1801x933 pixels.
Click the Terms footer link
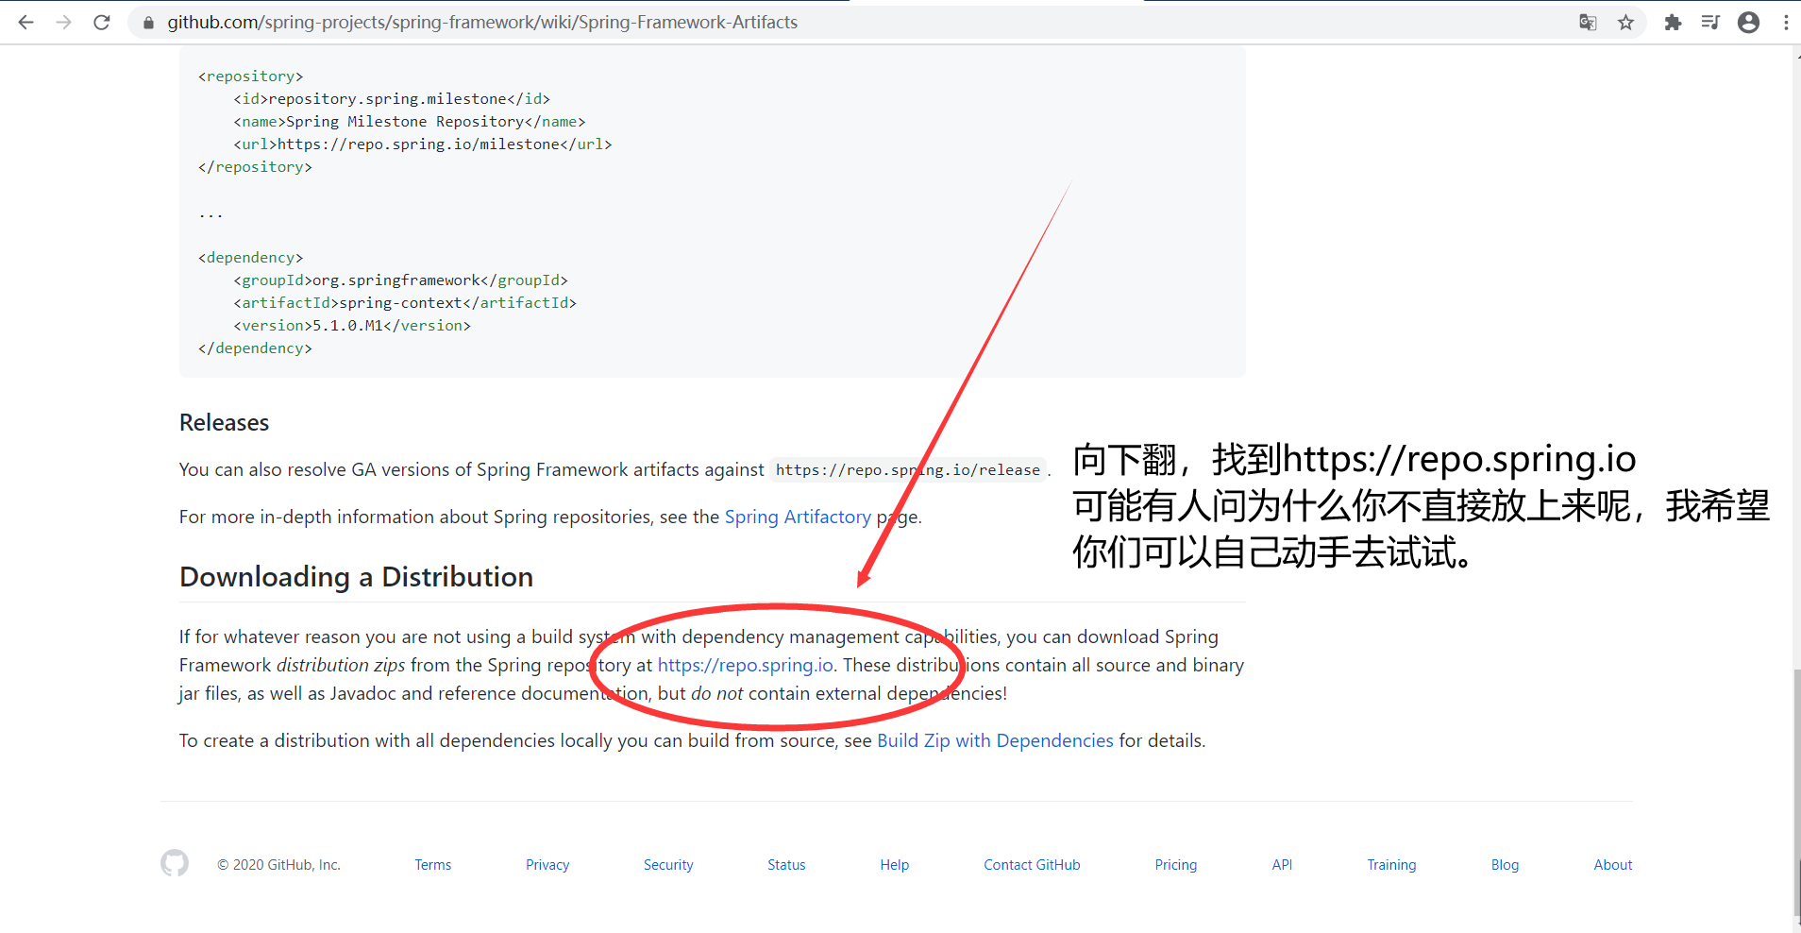(x=433, y=865)
